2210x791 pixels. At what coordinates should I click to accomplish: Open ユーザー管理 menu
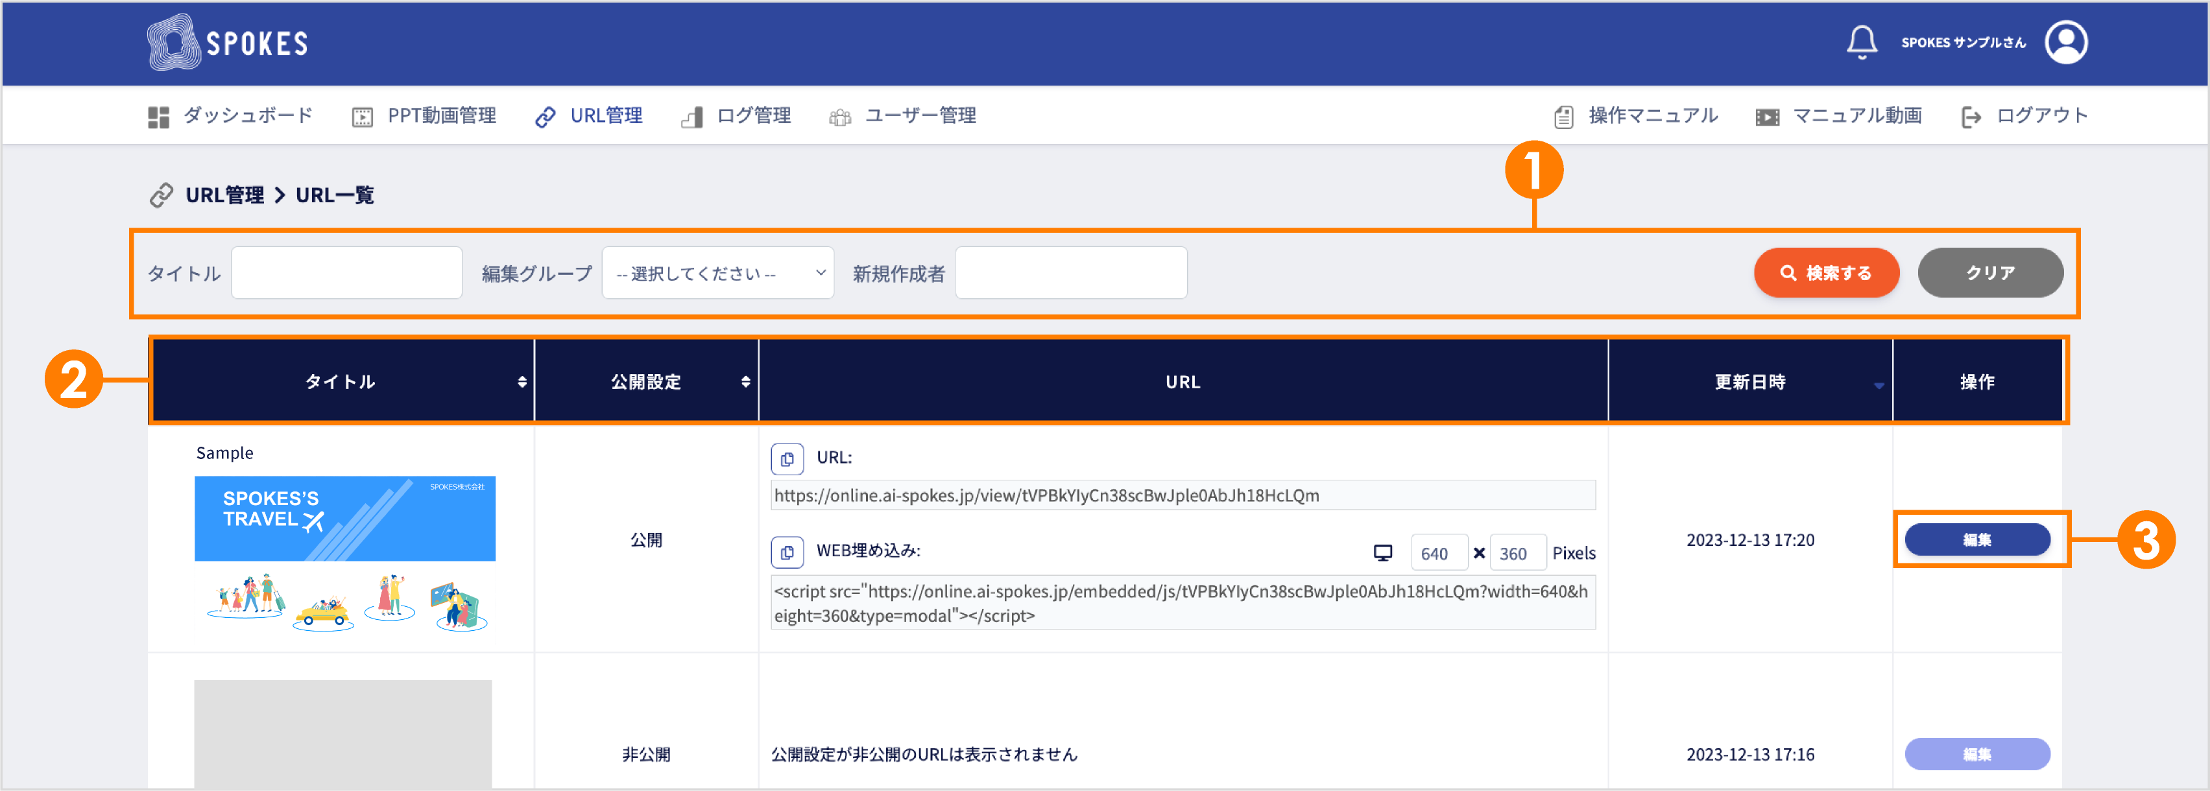tap(920, 116)
